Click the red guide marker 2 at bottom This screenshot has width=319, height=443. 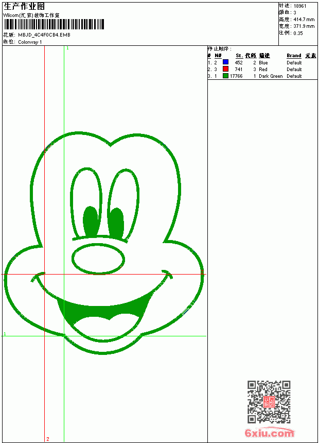(48, 439)
